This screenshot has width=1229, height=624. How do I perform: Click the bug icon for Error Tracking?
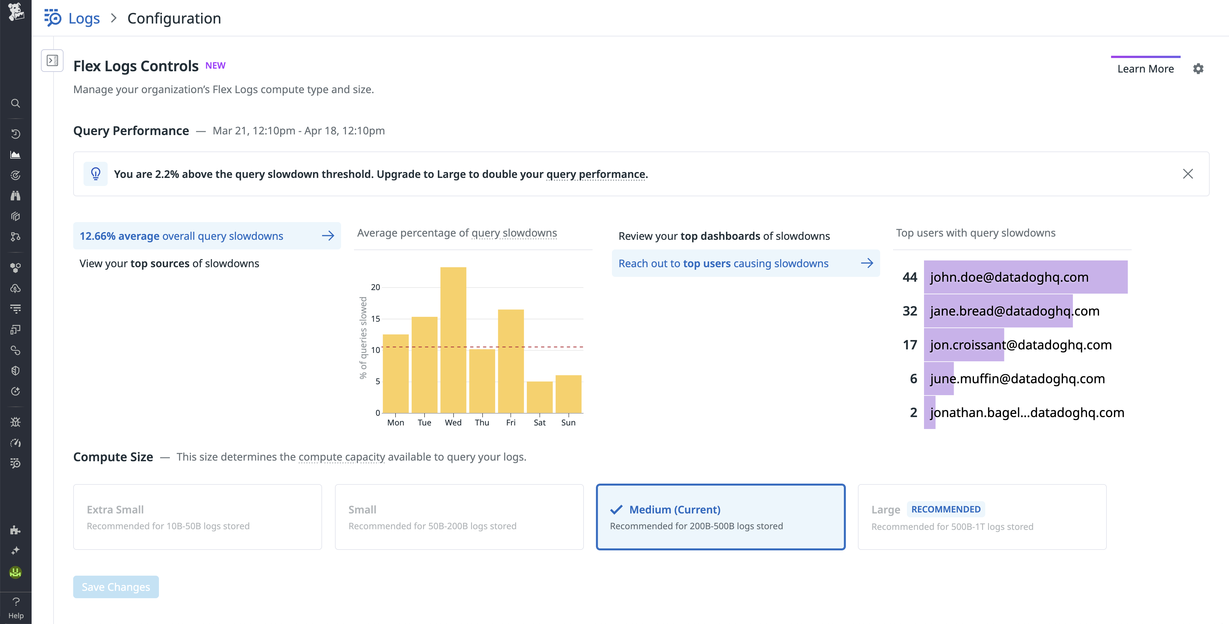coord(16,422)
